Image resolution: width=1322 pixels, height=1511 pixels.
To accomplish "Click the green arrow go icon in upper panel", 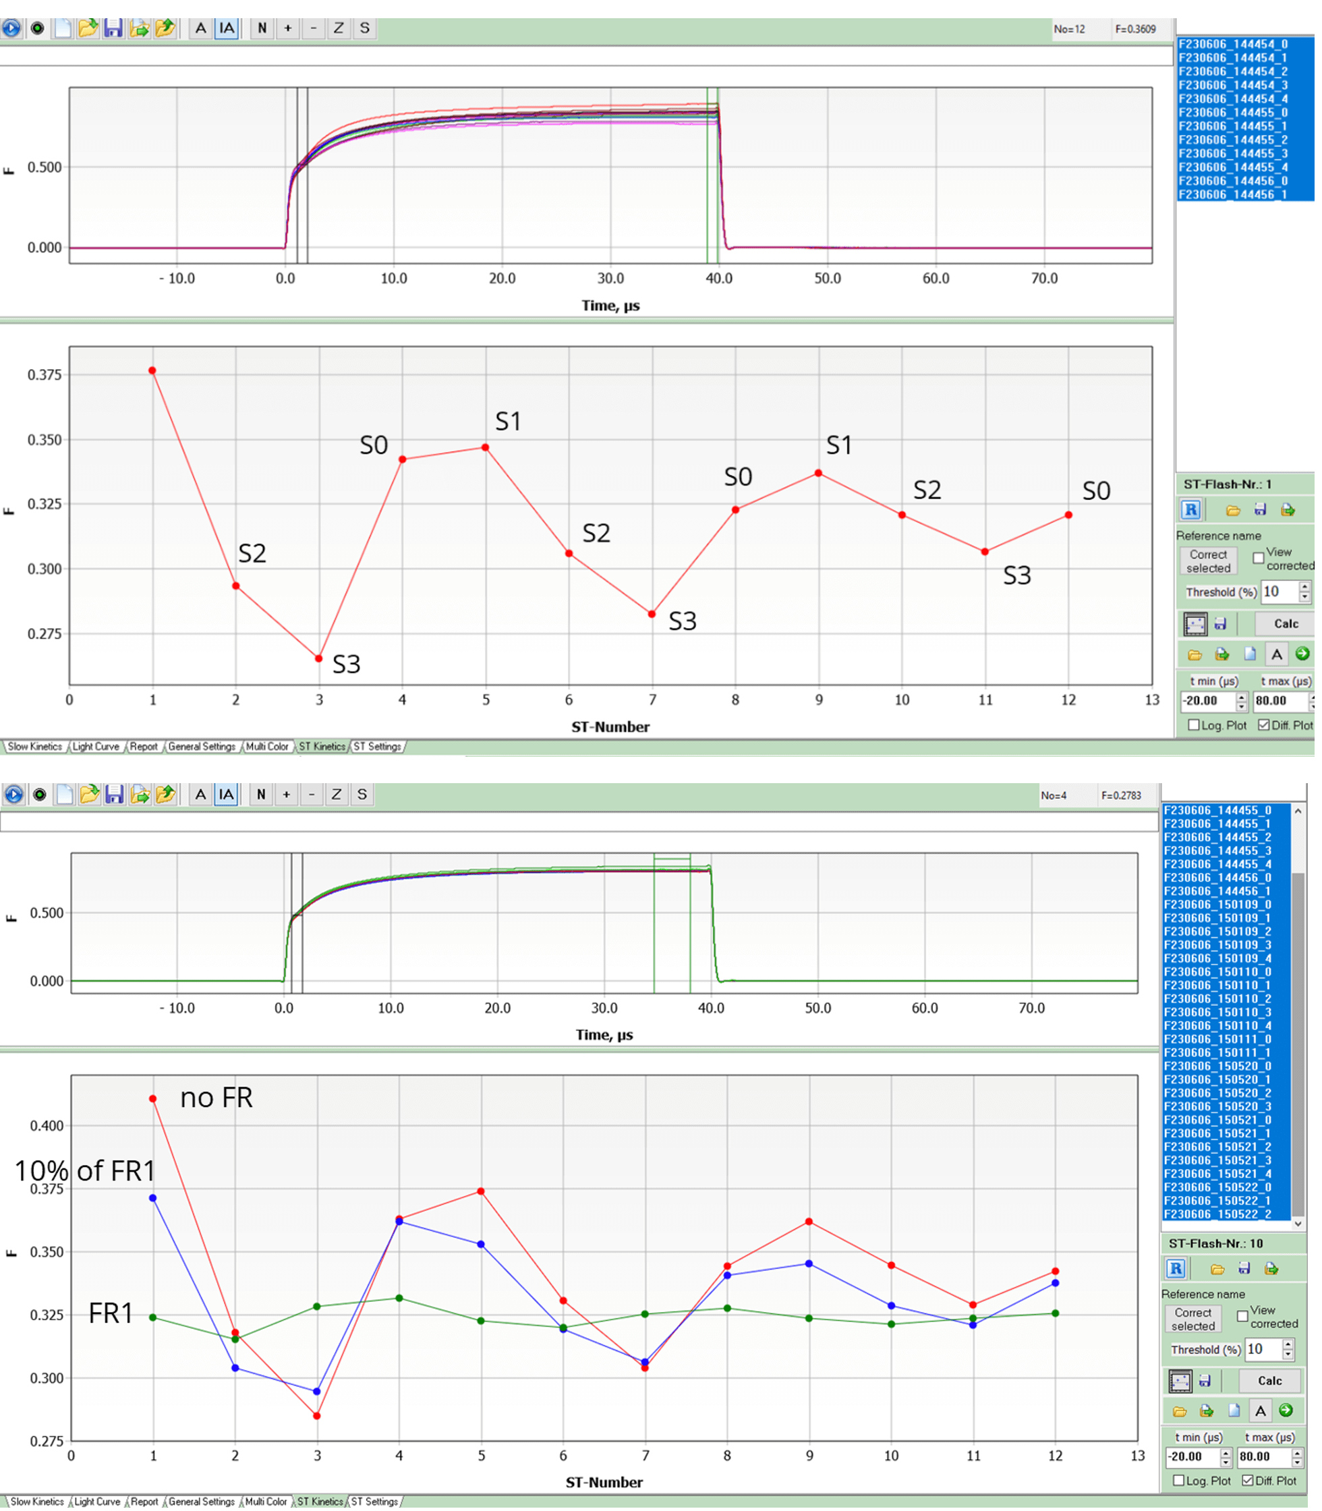I will (1302, 654).
